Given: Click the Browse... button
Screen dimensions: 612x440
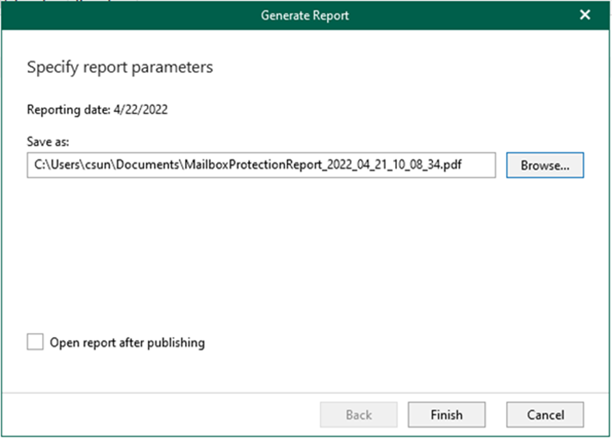Looking at the screenshot, I should tap(545, 165).
